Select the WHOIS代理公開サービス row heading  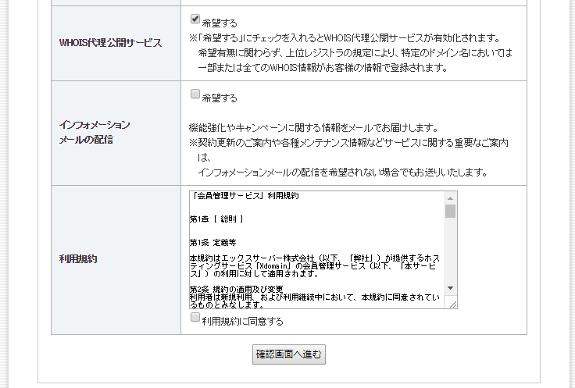coord(111,42)
